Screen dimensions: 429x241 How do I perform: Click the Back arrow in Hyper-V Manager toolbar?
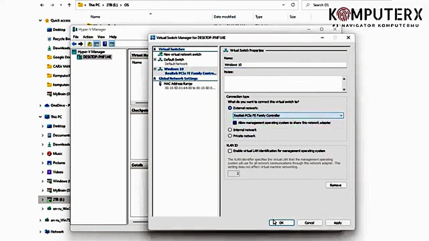click(x=74, y=44)
